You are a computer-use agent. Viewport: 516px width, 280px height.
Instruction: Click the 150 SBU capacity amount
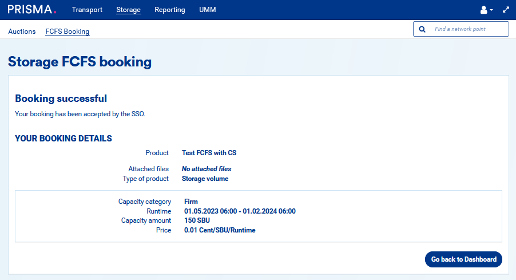pos(197,220)
